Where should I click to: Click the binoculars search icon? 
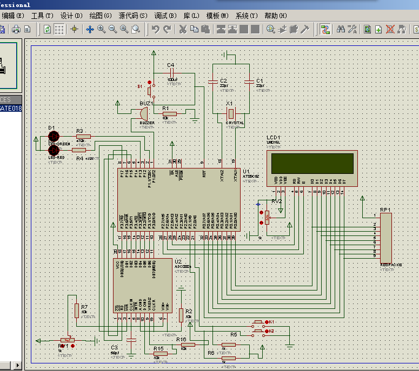(x=341, y=29)
